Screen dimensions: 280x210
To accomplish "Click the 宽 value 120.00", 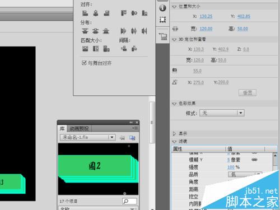I will (x=206, y=29).
